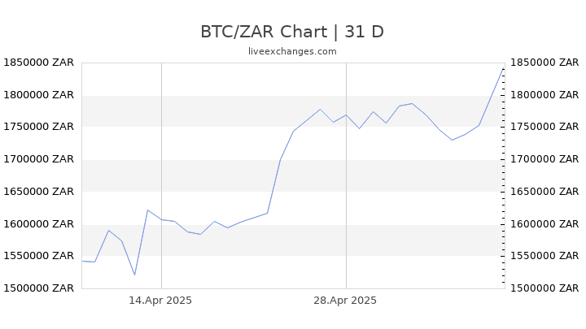Click the left 1500000 ZAR axis label
This screenshot has height=329, width=586.
point(39,288)
